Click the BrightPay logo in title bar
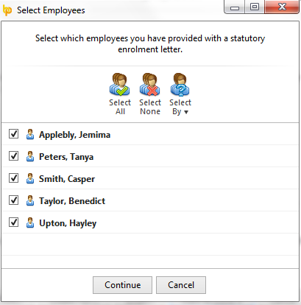Screen dimensions: 301x305 click(x=7, y=10)
